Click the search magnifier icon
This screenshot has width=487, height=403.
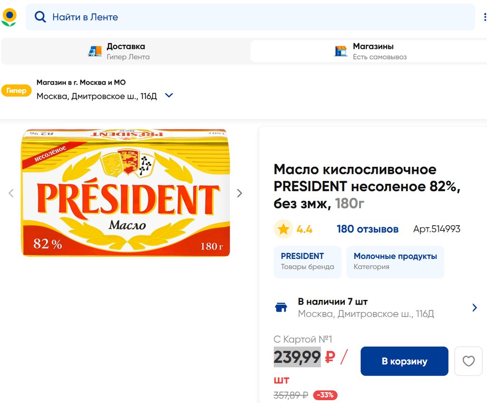coord(40,17)
